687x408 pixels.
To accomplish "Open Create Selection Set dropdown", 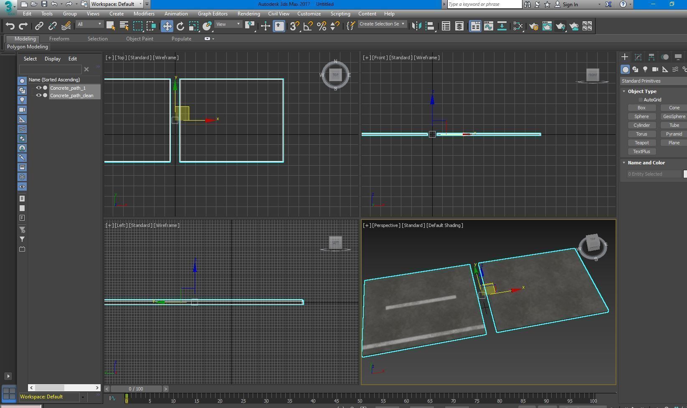I will click(x=382, y=24).
